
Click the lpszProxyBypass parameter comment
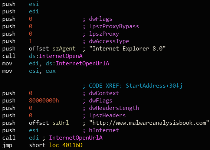[114, 26]
